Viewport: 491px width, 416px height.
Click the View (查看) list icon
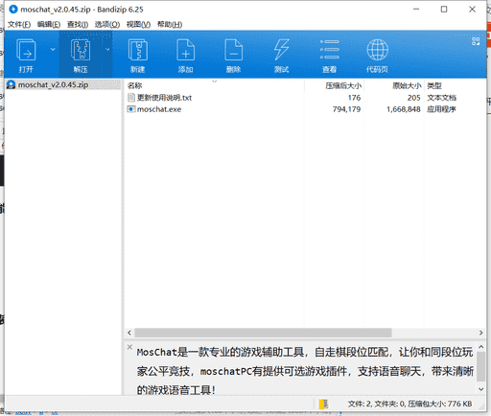330,50
